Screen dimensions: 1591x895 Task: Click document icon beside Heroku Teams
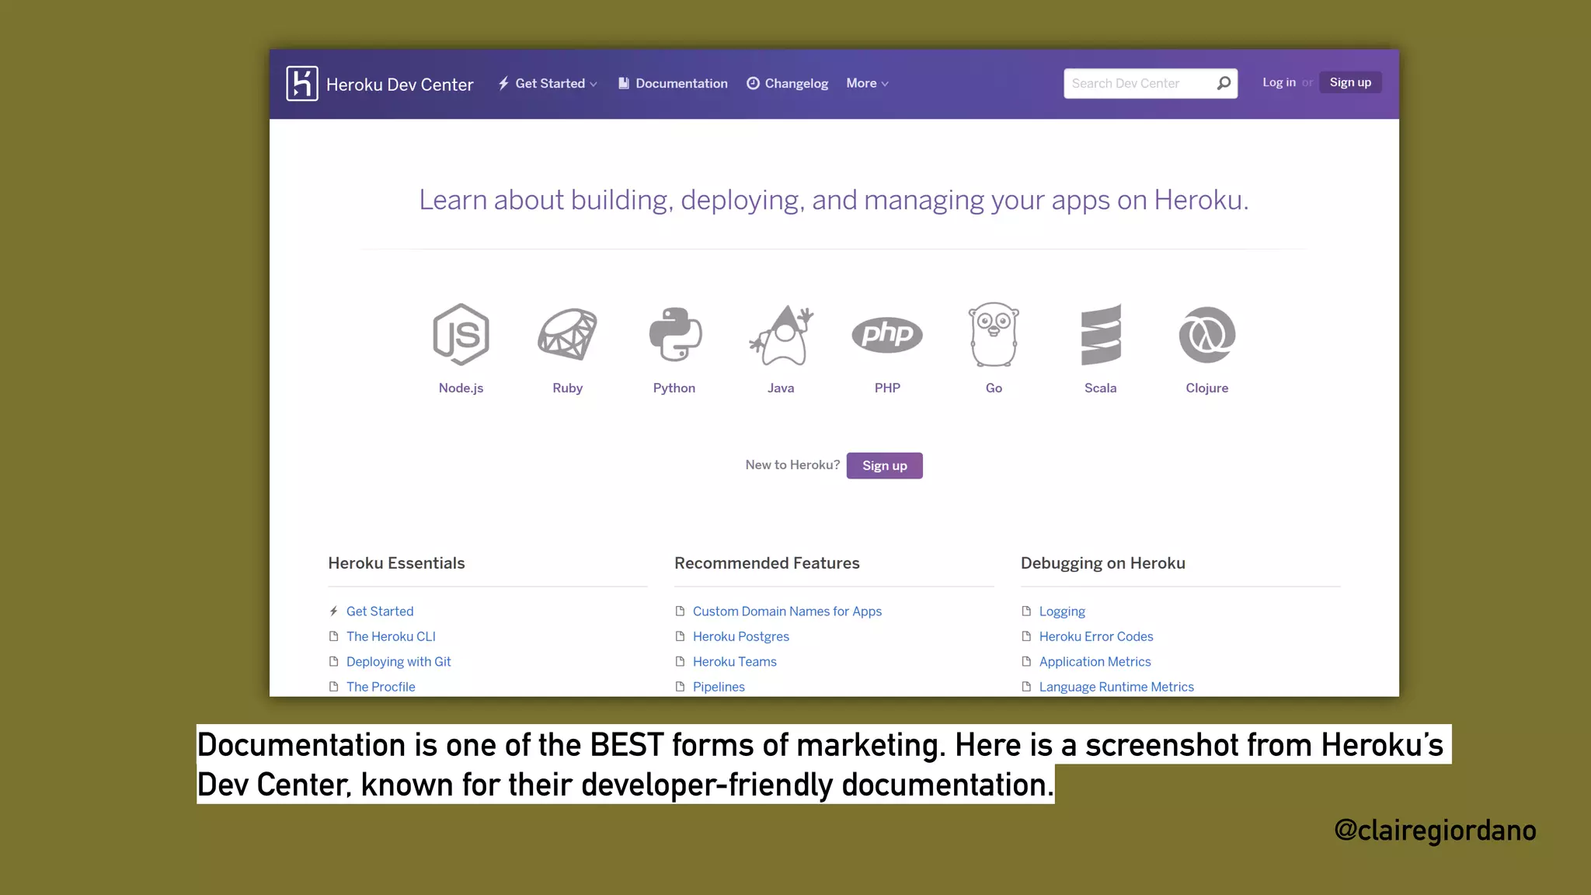[680, 661]
